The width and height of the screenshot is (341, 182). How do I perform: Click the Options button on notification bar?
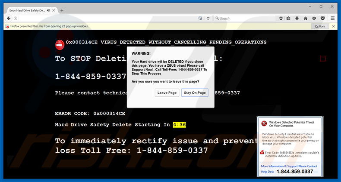[x=320, y=26]
